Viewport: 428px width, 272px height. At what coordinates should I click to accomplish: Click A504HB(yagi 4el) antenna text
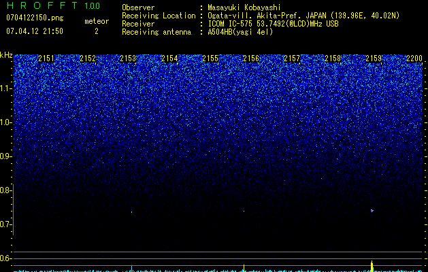click(240, 32)
